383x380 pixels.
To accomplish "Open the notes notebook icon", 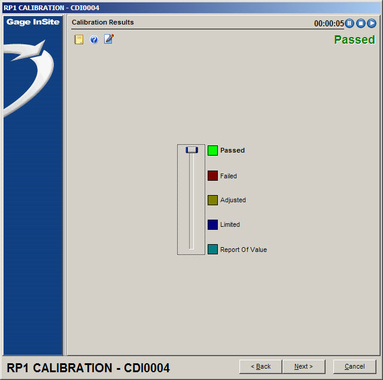I will click(x=78, y=39).
